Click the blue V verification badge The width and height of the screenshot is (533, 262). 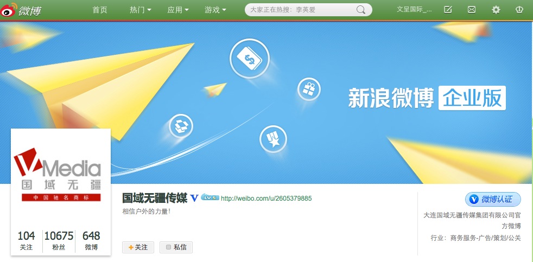194,198
